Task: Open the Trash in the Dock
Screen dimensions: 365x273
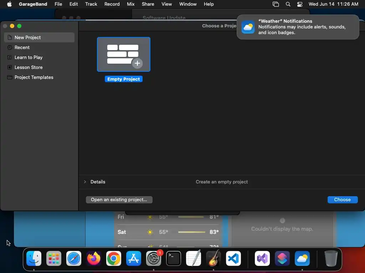Action: [x=331, y=258]
